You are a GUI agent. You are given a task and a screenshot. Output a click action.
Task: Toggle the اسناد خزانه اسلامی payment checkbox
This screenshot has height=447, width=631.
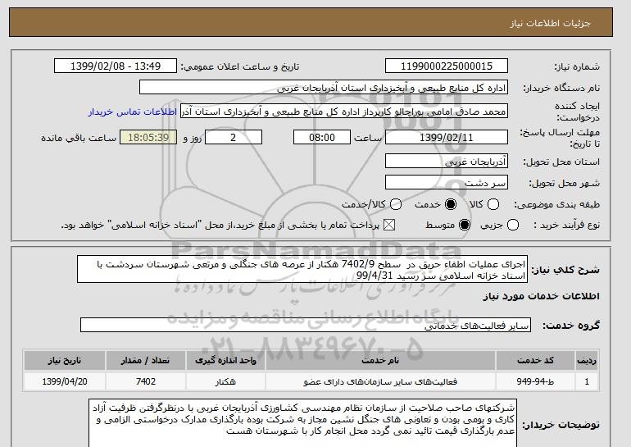389,225
